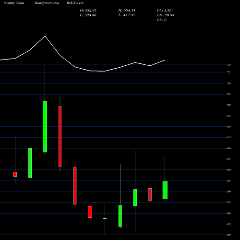Click the 475 price axis label
Screen dimensions: 240x240
coord(228,202)
